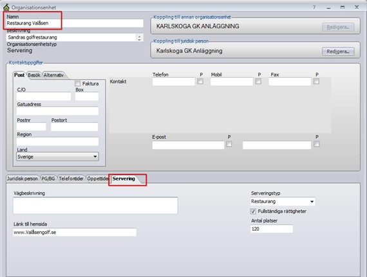Switch to the Besök address tab
The image size is (367, 277).
[34, 75]
